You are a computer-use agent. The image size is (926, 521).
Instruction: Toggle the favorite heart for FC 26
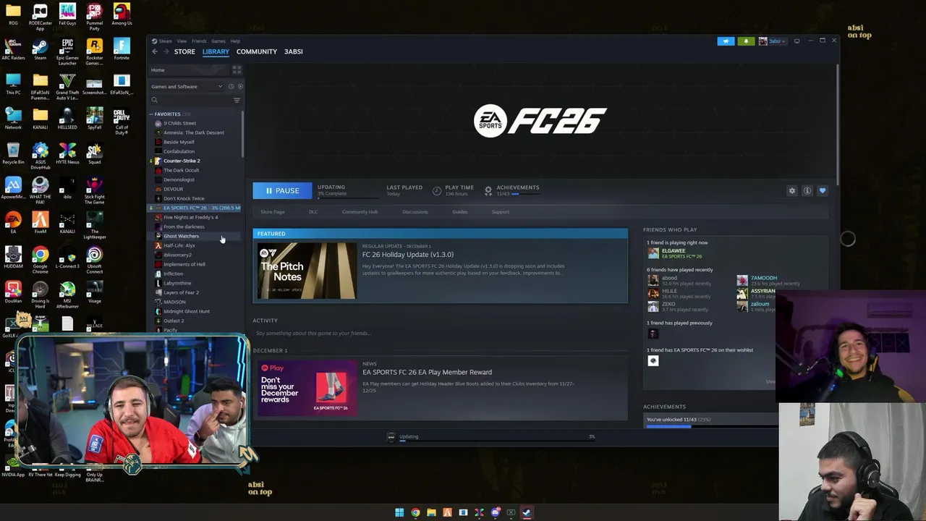pyautogui.click(x=823, y=191)
